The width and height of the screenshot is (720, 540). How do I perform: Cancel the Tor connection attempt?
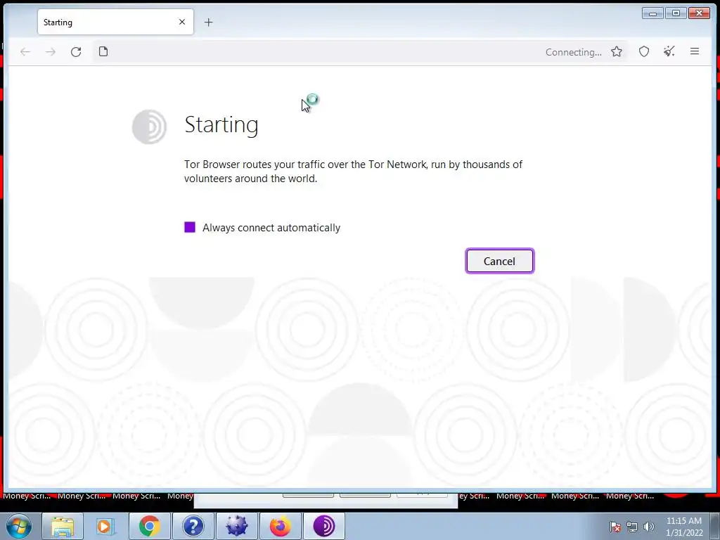pyautogui.click(x=500, y=261)
